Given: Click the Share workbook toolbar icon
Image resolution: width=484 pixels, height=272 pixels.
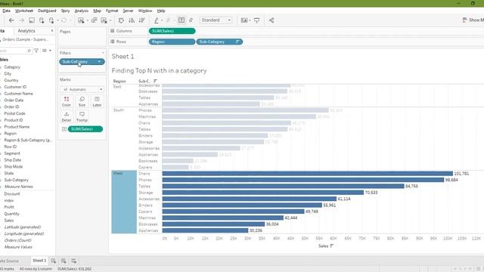Looking at the screenshot, I should point(271,20).
